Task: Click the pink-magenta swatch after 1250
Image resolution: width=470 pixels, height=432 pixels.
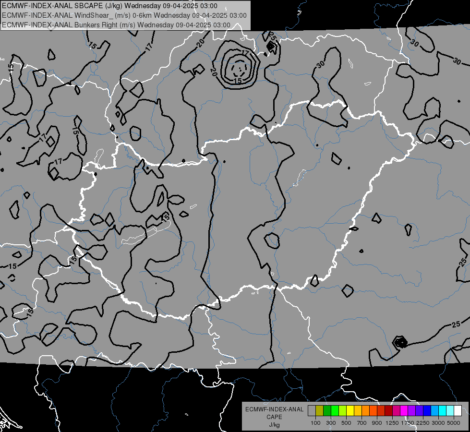Action: click(396, 411)
